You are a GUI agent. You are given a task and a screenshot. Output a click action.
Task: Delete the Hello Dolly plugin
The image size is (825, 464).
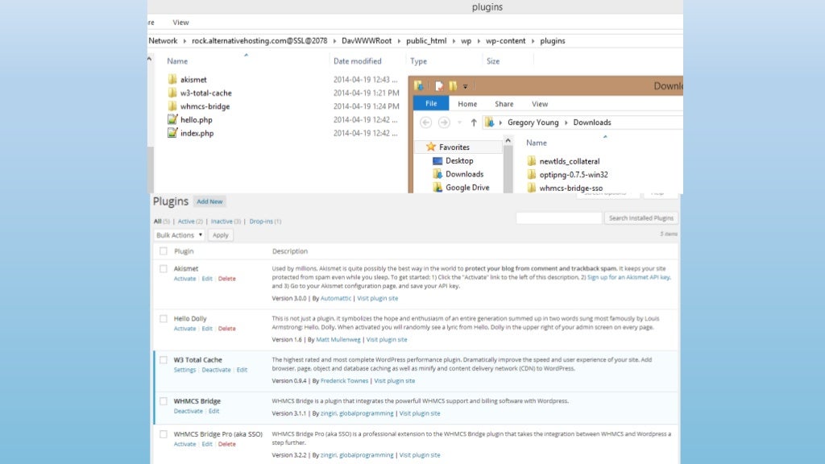tap(226, 329)
